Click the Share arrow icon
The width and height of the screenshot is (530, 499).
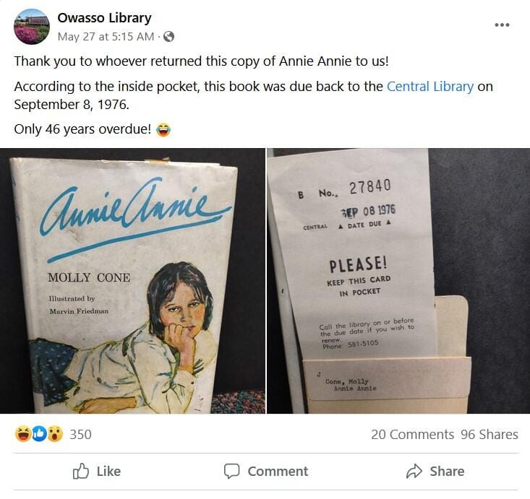(414, 472)
